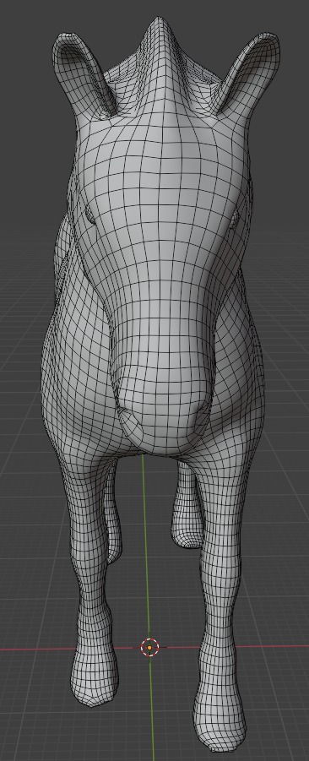Click the 3D cursor at the world origin
Image resolution: width=309 pixels, height=761 pixels.
click(x=150, y=648)
